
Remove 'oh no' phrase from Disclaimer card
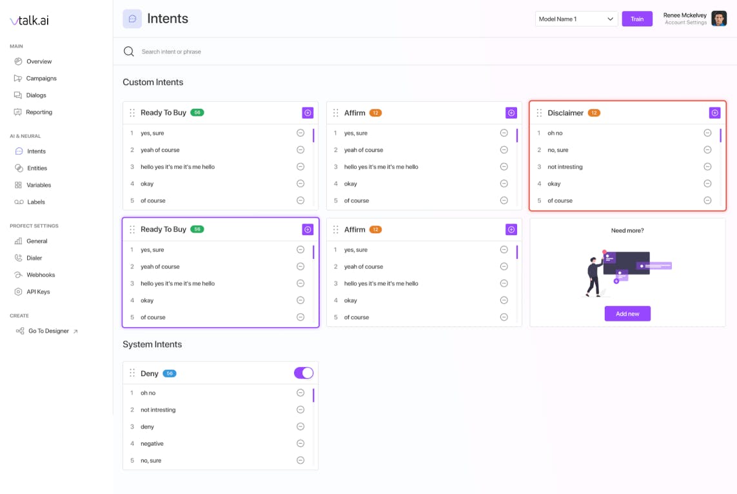pos(707,133)
